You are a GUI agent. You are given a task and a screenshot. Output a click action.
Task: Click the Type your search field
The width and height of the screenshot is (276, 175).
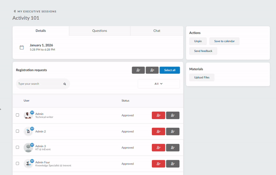pos(43,84)
